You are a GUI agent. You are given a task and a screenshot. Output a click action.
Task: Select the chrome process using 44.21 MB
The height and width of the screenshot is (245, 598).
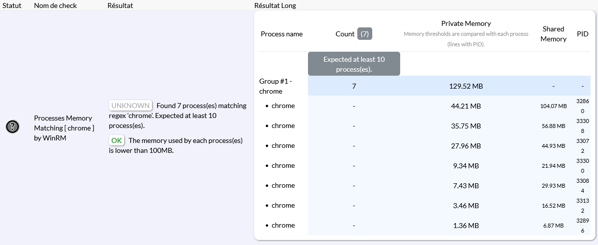283,106
